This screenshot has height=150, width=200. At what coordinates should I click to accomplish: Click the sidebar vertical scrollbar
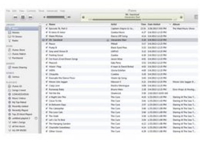pos(40,79)
